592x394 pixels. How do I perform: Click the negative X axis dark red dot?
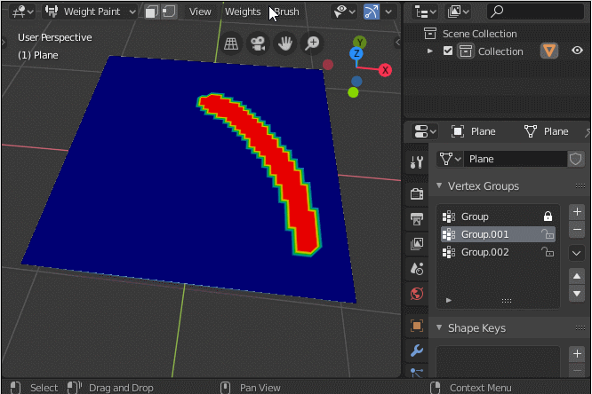pos(328,65)
